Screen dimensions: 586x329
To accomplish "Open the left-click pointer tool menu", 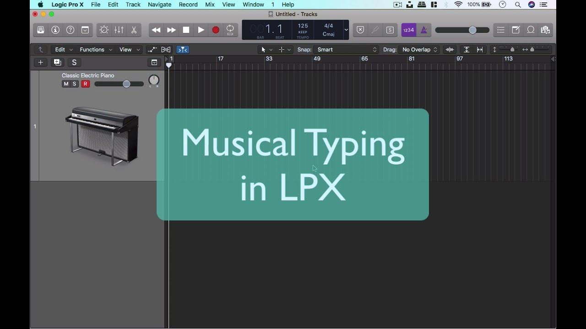I will tap(266, 49).
